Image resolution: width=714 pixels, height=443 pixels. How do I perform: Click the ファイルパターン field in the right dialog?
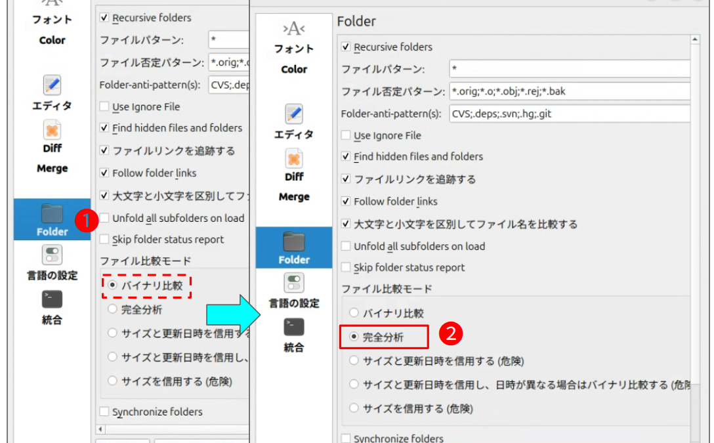(x=568, y=69)
